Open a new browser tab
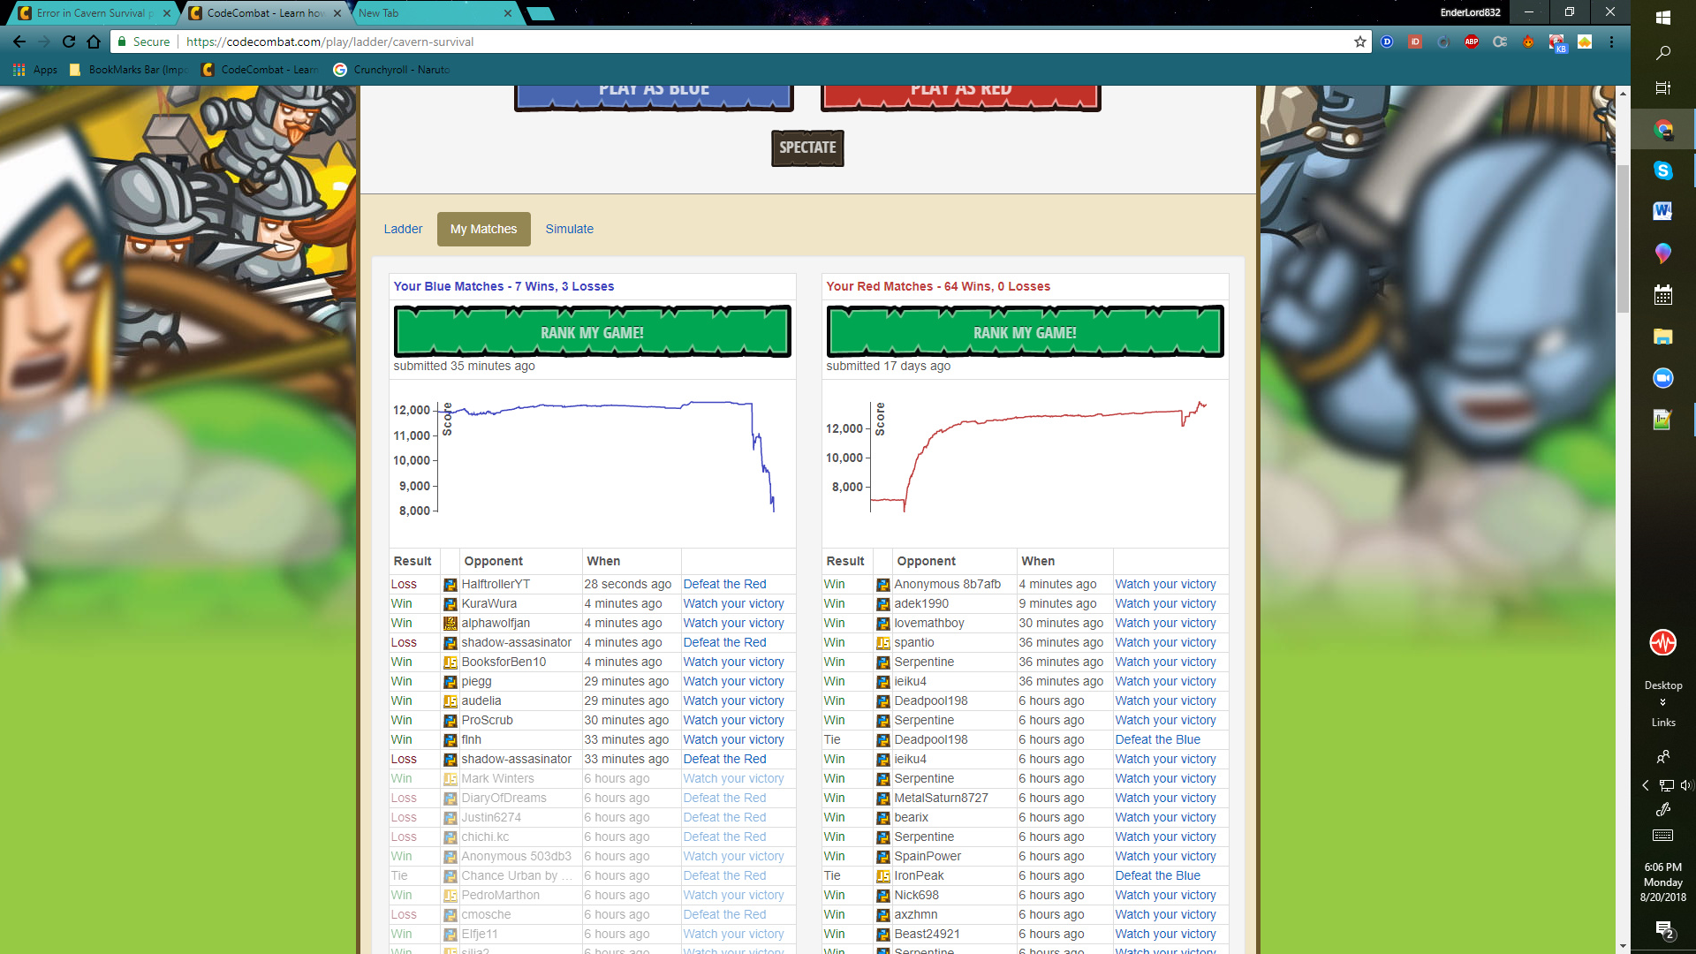Image resolution: width=1696 pixels, height=954 pixels. coord(540,13)
